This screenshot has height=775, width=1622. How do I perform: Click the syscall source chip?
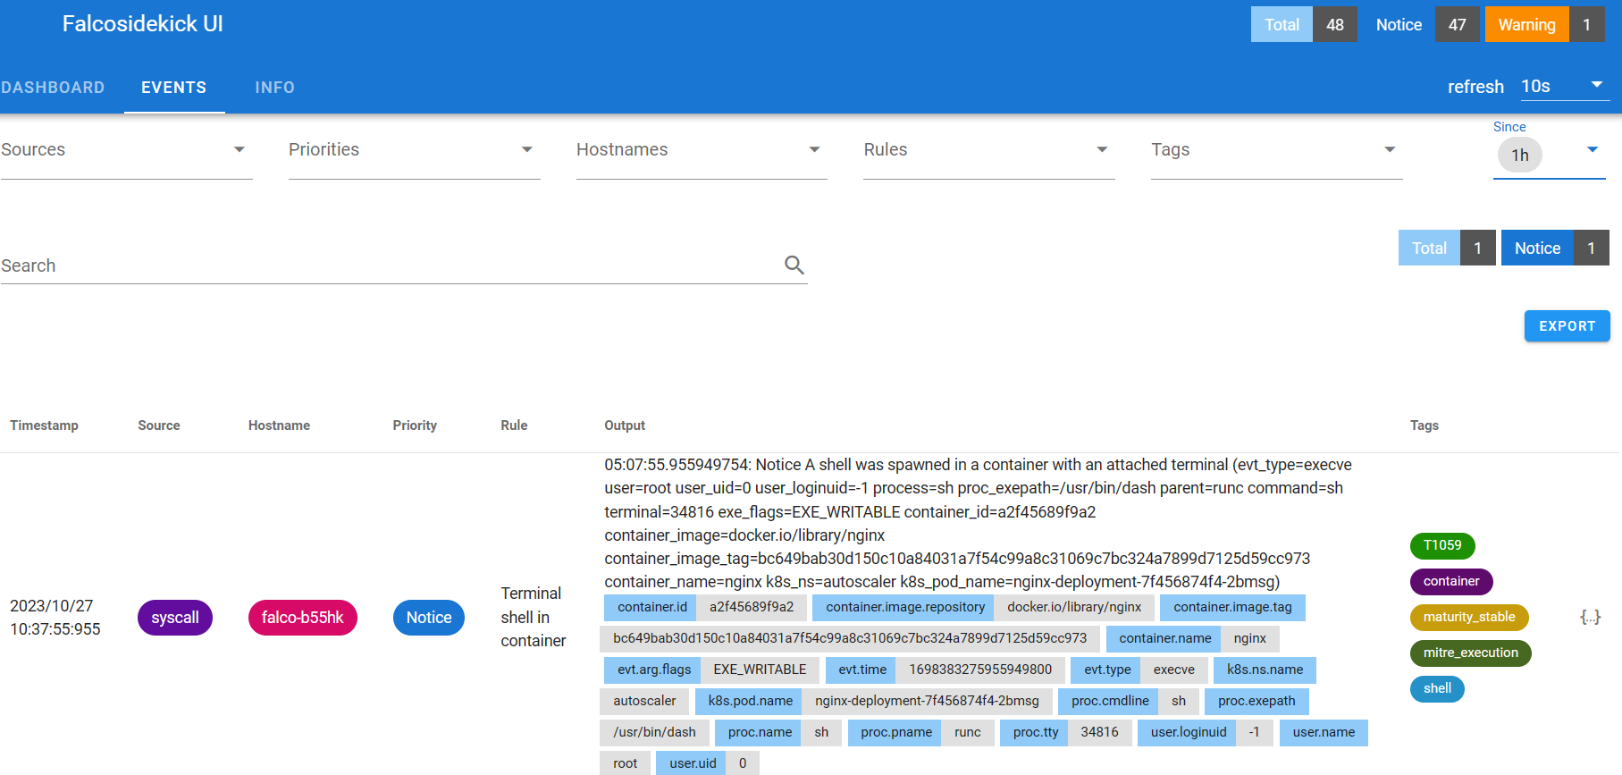click(x=175, y=618)
